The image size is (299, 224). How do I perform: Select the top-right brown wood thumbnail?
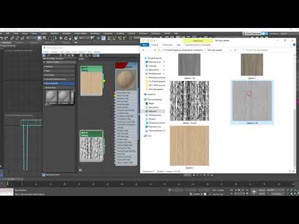[252, 65]
